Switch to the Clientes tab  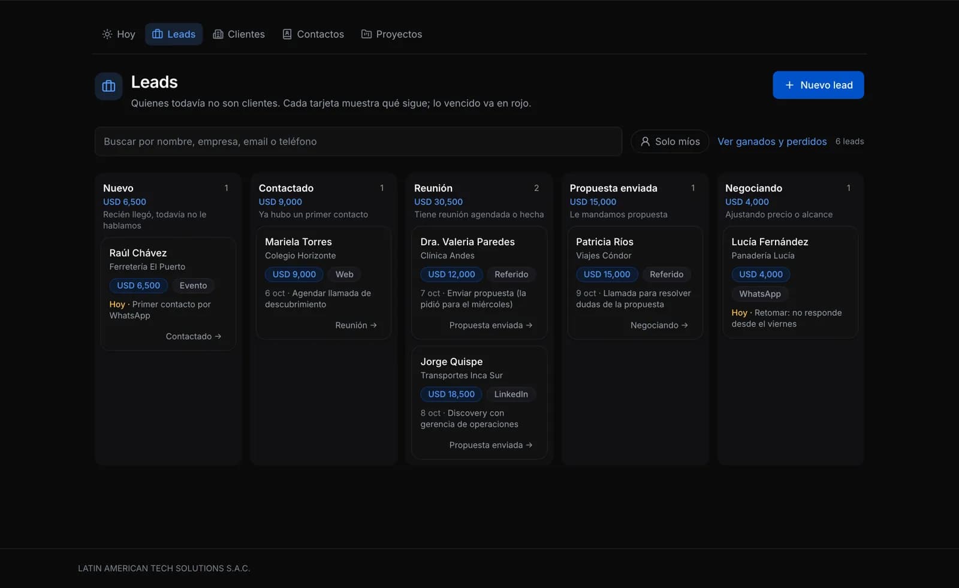click(239, 34)
